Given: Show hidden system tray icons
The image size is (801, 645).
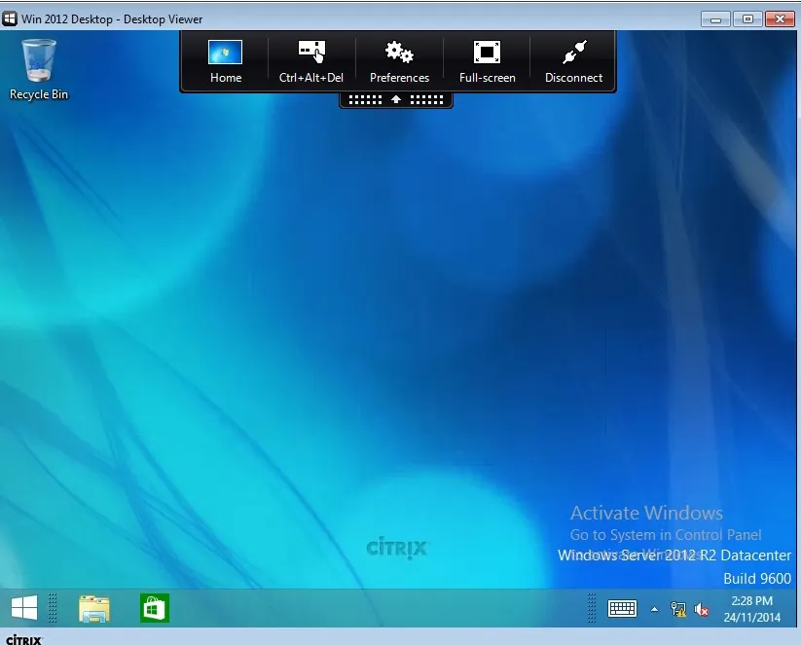Looking at the screenshot, I should [654, 609].
